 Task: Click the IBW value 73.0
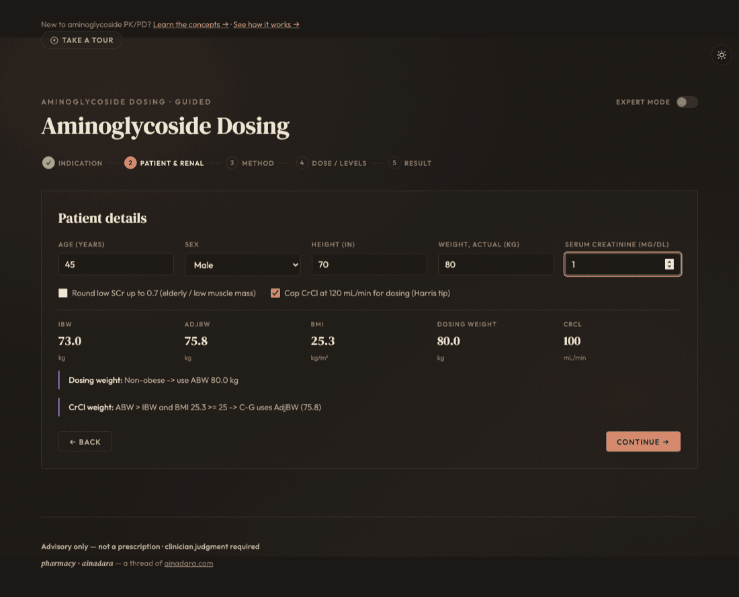(70, 341)
